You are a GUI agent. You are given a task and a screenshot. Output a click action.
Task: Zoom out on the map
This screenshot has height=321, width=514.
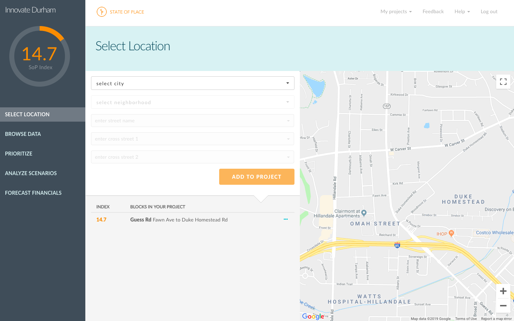(503, 306)
